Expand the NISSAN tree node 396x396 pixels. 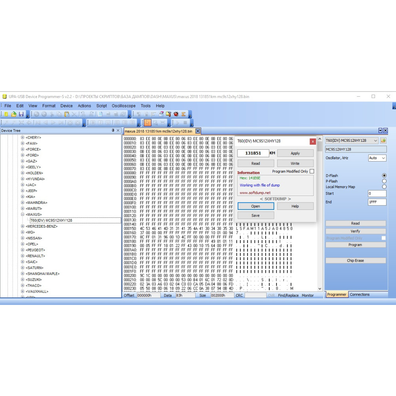[x=23, y=238]
